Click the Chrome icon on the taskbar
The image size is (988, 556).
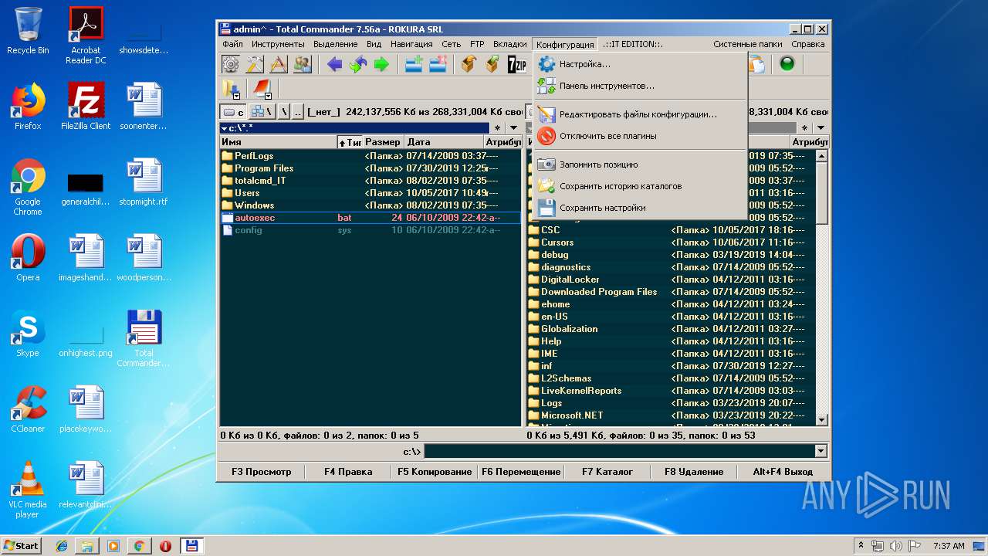tap(139, 546)
